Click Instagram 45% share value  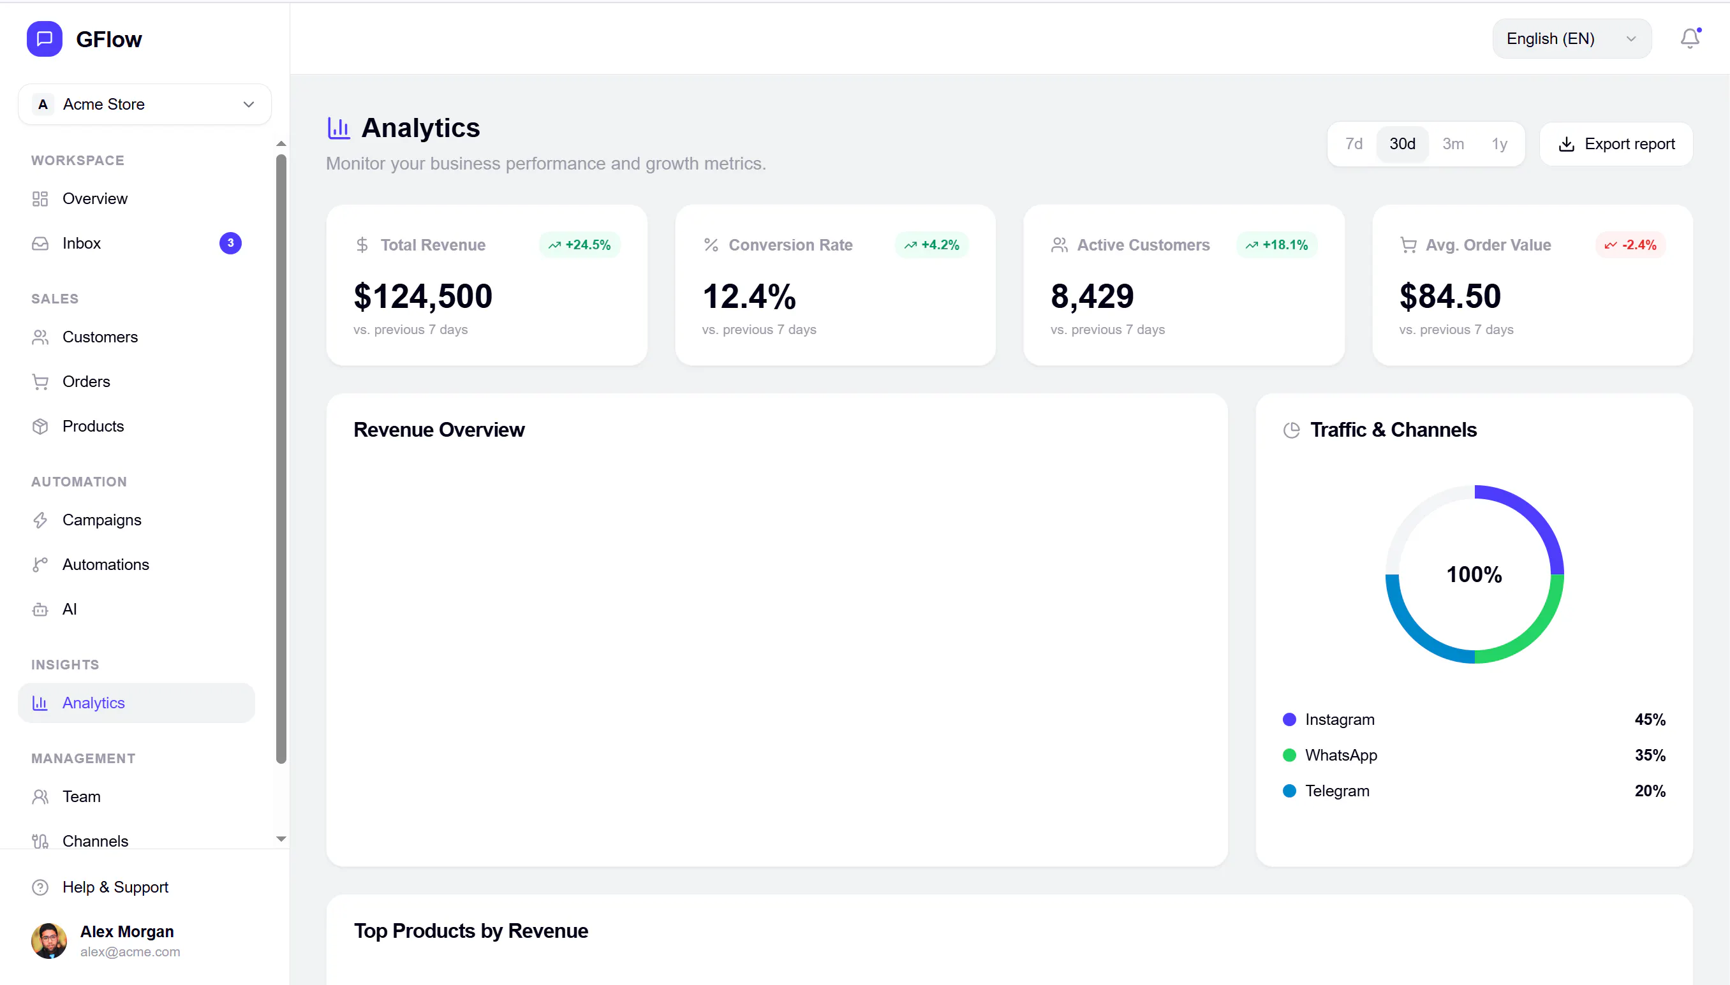1650,720
